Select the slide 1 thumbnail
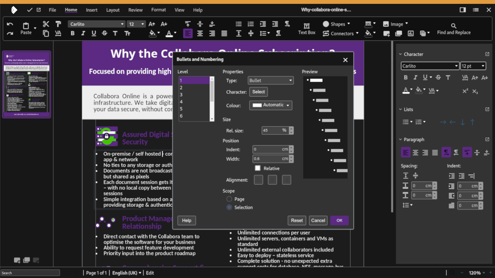 pos(27,84)
